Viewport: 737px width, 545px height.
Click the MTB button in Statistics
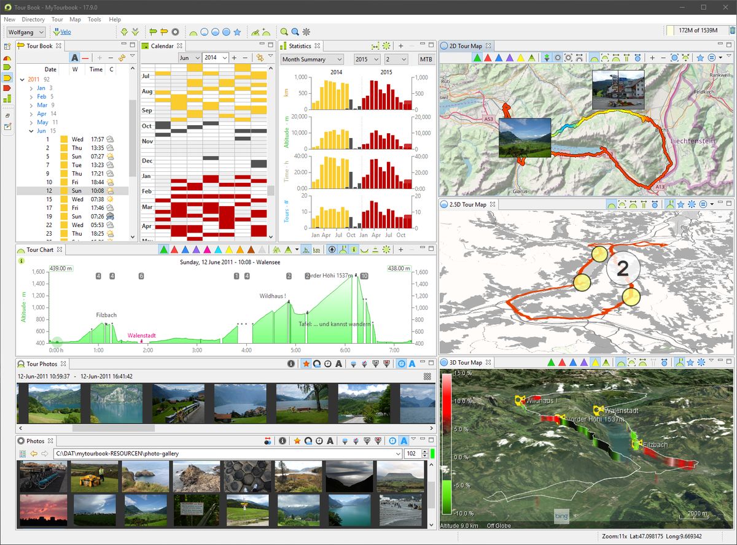(x=426, y=60)
